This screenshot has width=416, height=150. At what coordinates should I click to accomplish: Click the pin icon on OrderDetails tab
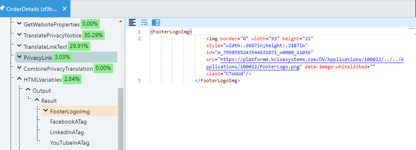[2, 9]
